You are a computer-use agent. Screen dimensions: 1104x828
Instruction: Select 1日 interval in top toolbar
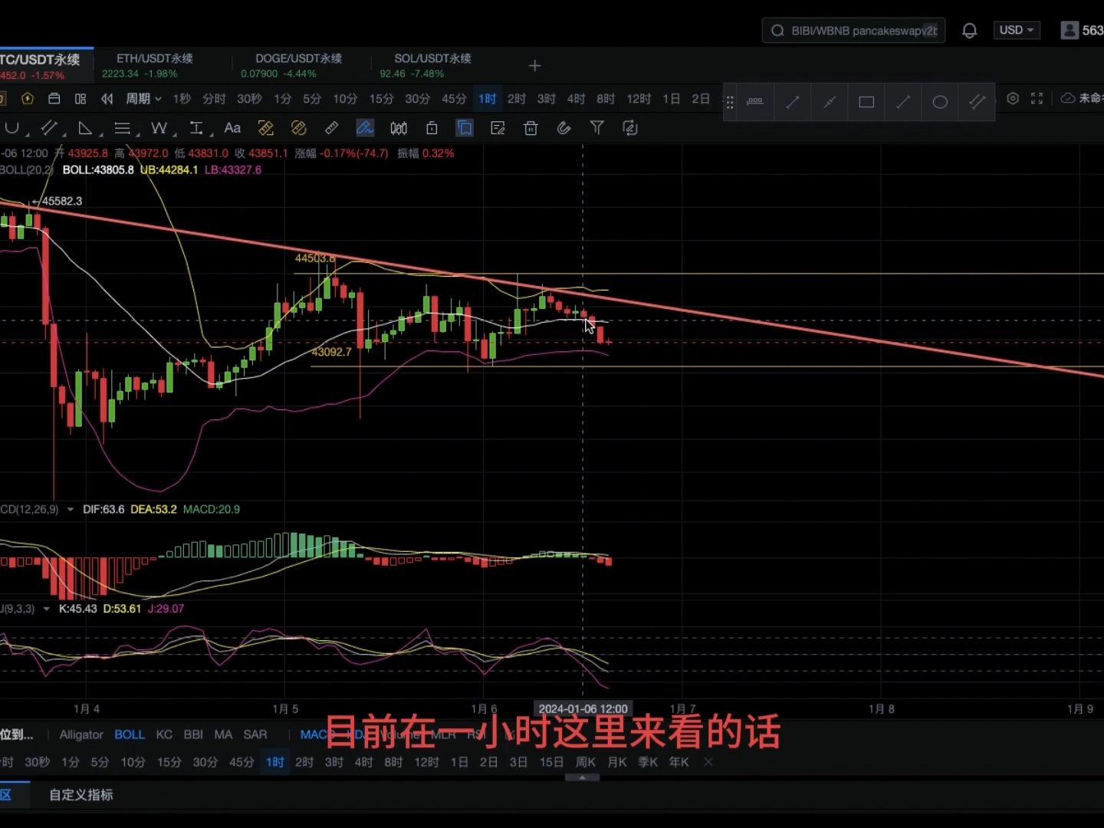tap(671, 98)
